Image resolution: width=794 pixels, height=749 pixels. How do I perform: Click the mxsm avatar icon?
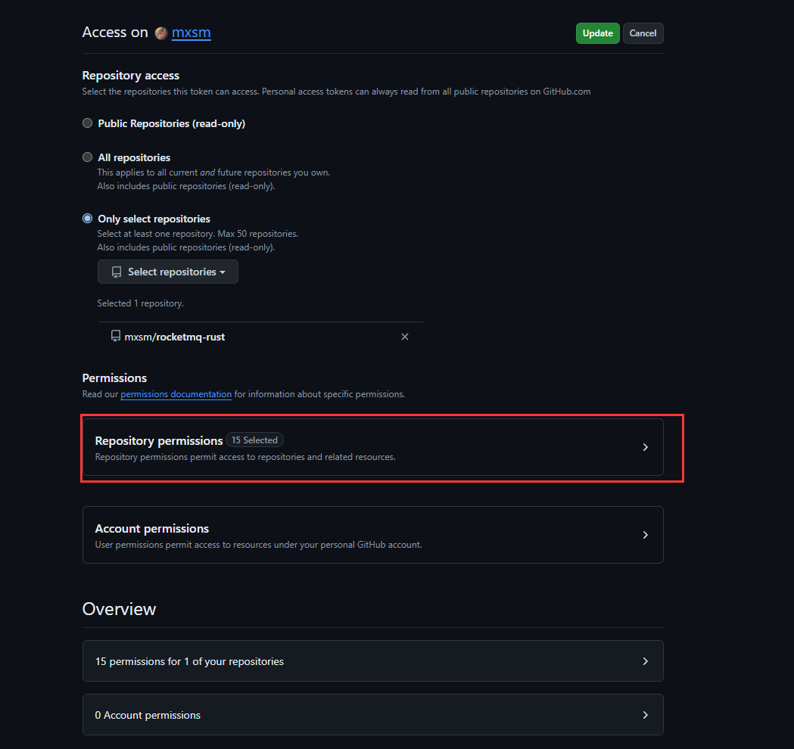point(161,33)
